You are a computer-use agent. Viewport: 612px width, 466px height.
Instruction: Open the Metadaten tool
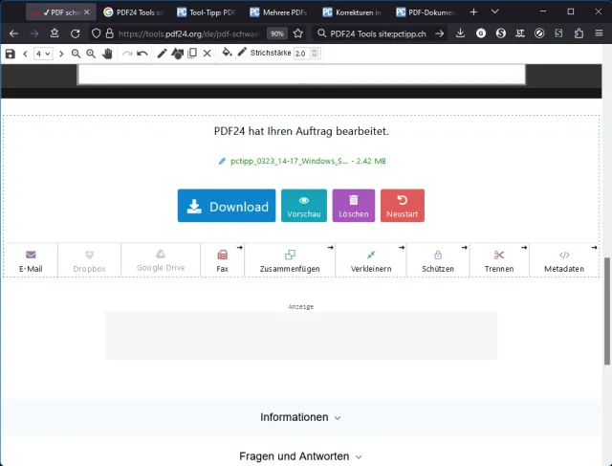564,260
